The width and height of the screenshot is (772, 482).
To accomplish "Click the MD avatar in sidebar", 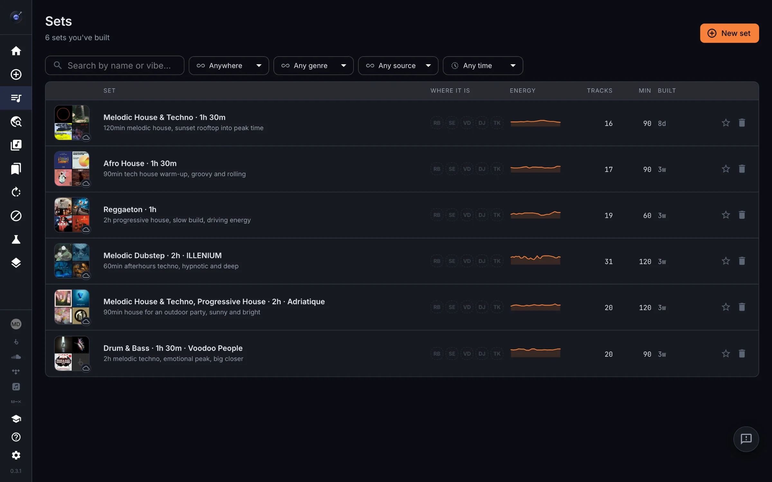I will point(16,324).
